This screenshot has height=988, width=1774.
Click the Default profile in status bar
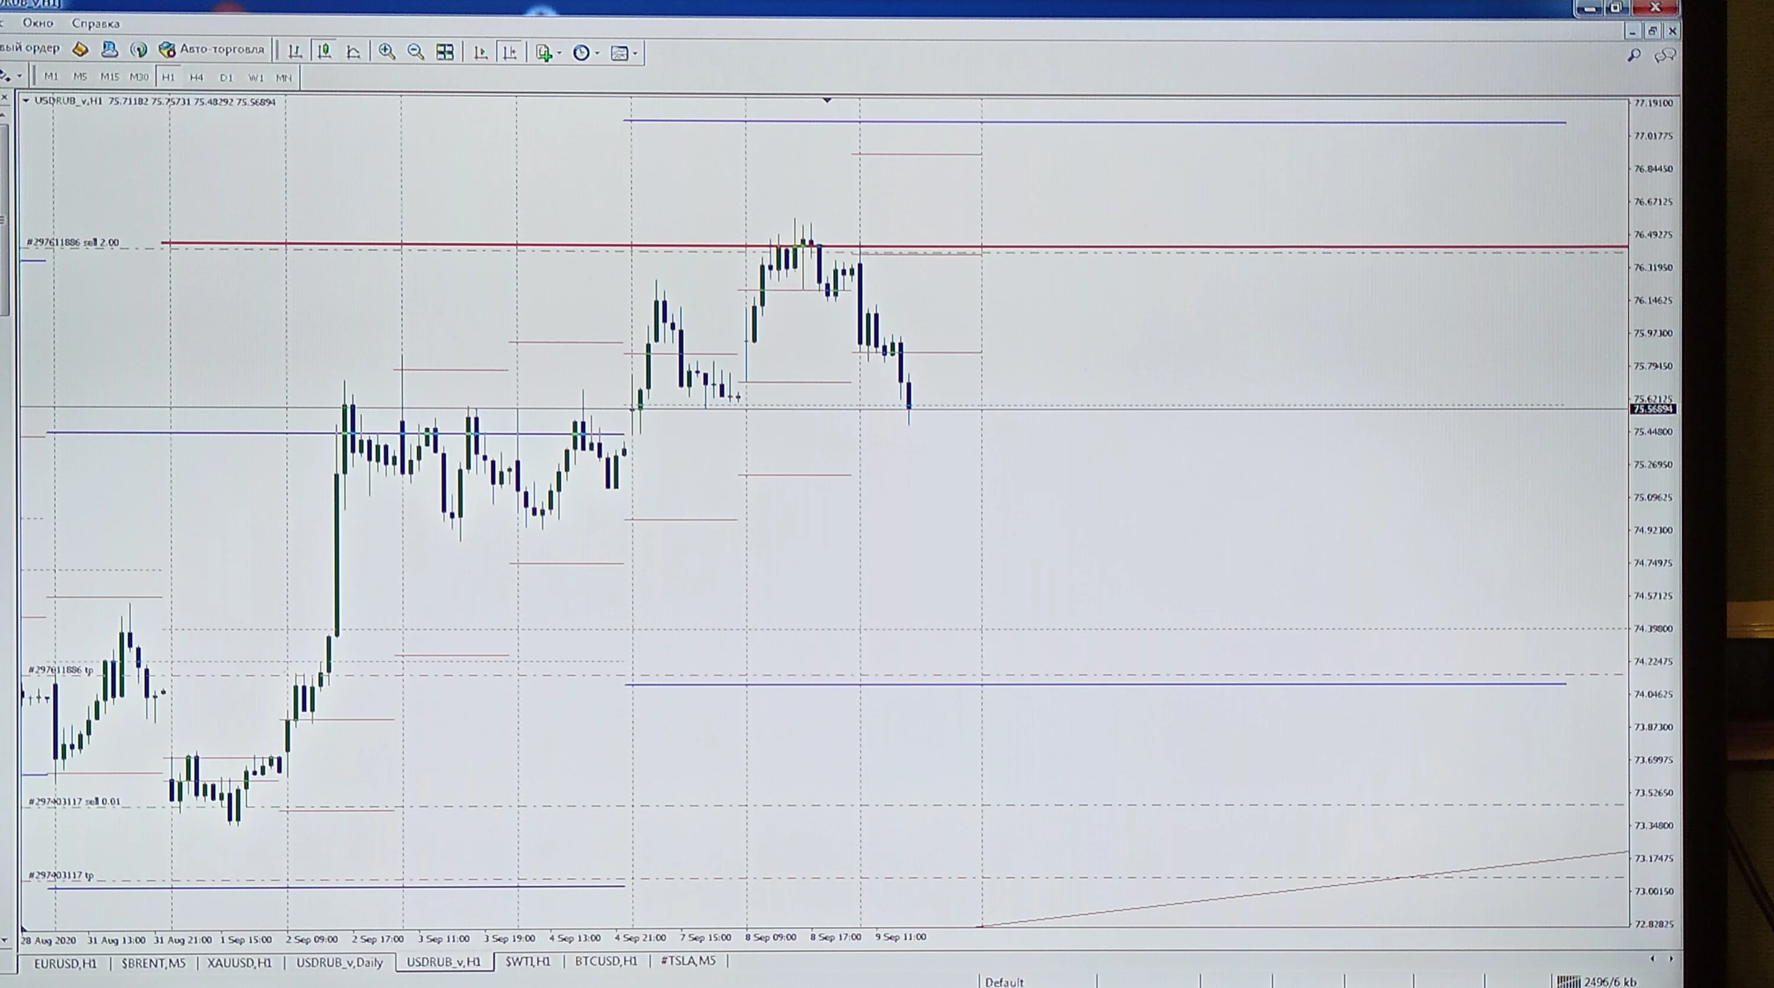(x=1004, y=982)
